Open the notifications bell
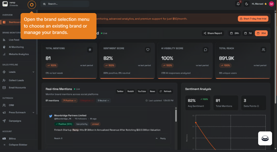This screenshot has height=152, width=277. (238, 4)
